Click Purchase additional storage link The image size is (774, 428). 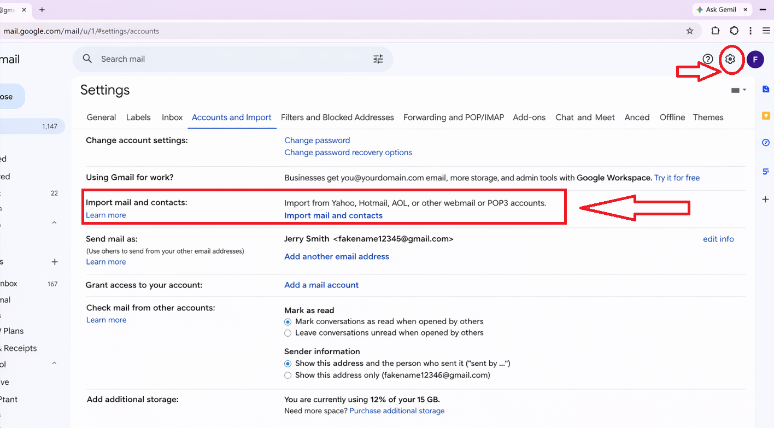397,411
